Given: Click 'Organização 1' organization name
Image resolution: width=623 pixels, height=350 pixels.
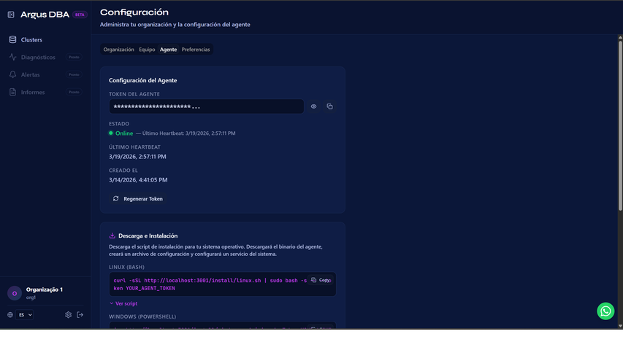Looking at the screenshot, I should pyautogui.click(x=45, y=289).
